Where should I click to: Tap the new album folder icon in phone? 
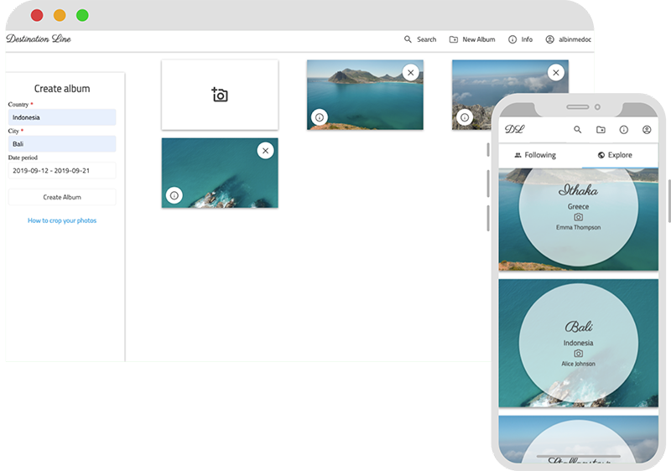(601, 130)
